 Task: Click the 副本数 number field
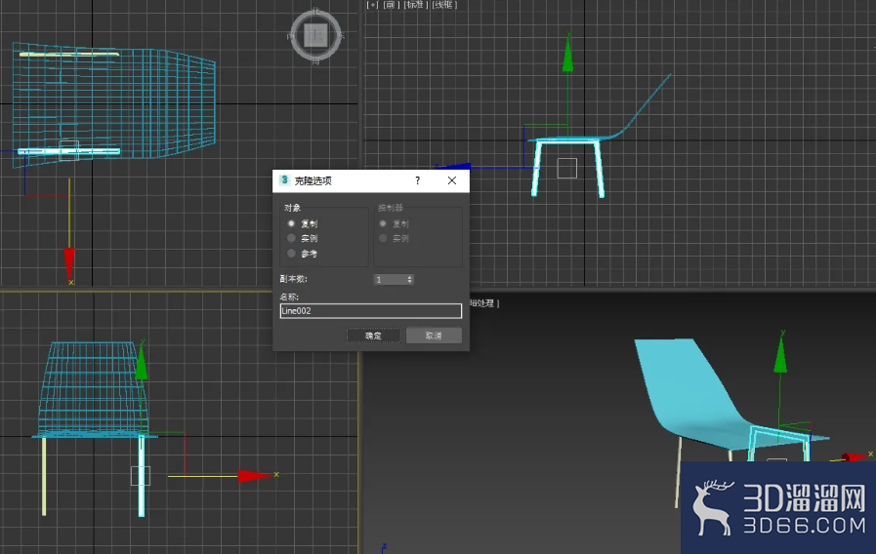(390, 280)
